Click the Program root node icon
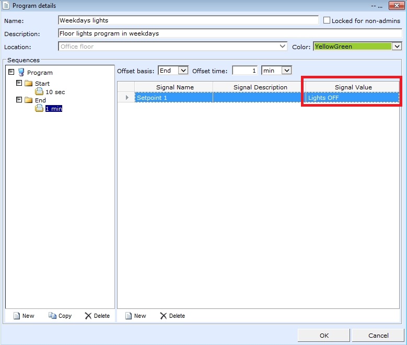Viewport: 407px width, 345px height. 21,73
